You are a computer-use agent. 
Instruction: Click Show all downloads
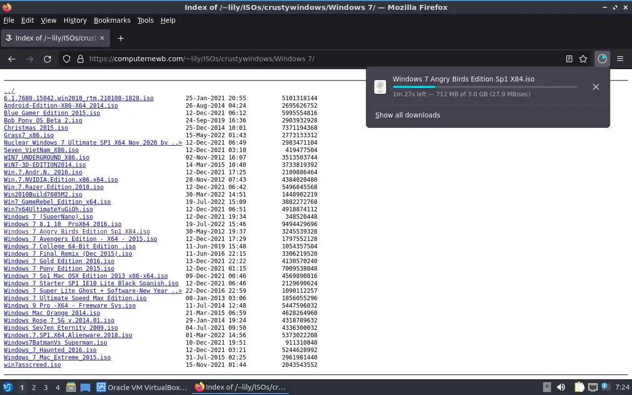(407, 115)
